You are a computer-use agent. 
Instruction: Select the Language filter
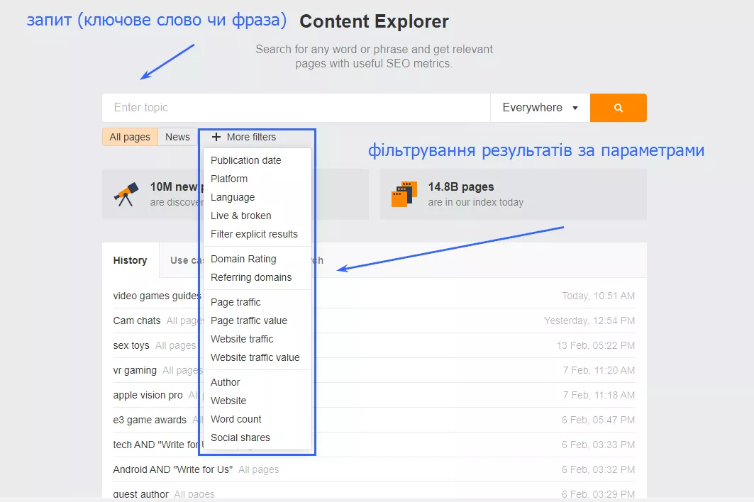pos(233,197)
